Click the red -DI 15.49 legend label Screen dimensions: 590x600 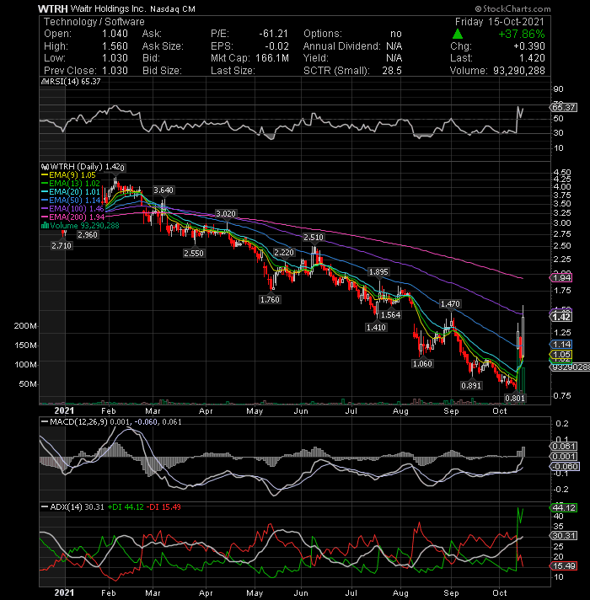pos(164,507)
